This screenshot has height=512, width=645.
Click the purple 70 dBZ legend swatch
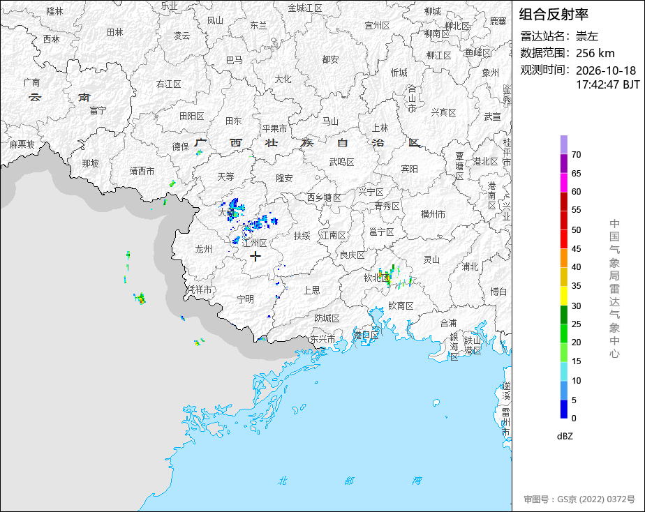click(x=564, y=144)
